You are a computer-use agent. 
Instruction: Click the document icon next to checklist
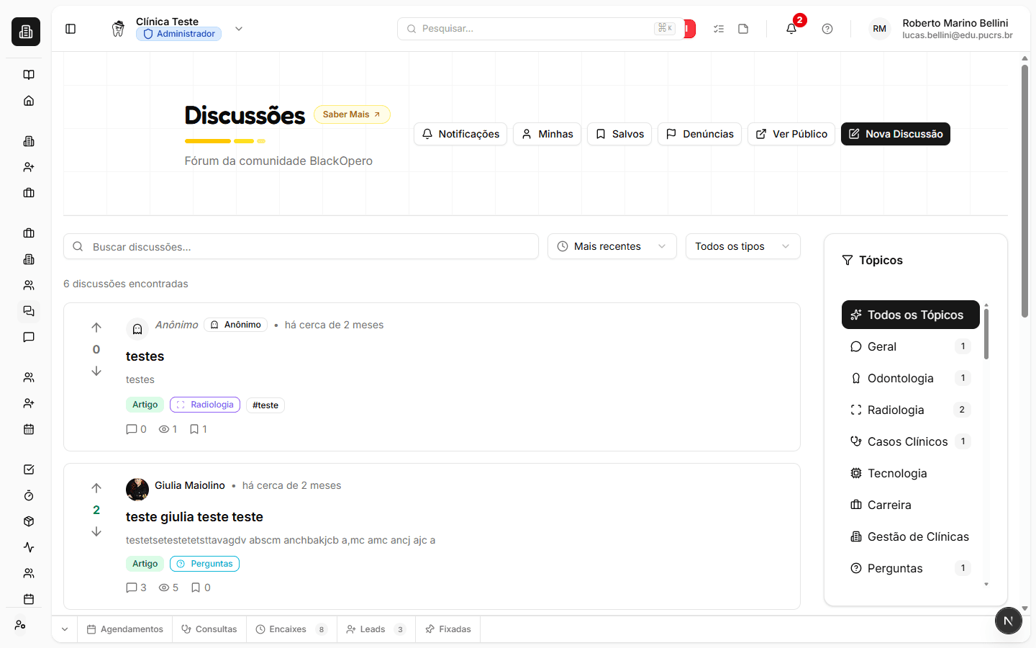coord(743,28)
